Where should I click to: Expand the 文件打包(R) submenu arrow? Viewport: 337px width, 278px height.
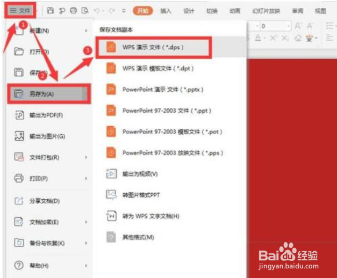pyautogui.click(x=86, y=157)
